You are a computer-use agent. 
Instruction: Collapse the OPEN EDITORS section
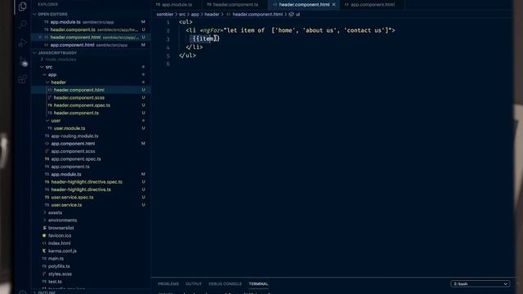(52, 15)
